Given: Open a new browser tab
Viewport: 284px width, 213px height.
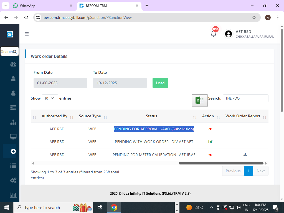Looking at the screenshot, I should pyautogui.click(x=147, y=6).
